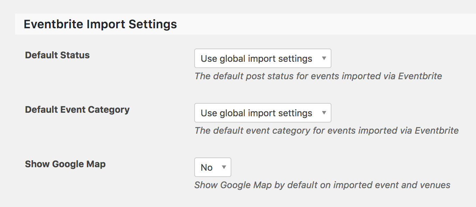Select the first Use global import settings combo box
Screen dimensions: 476x207
pos(262,58)
